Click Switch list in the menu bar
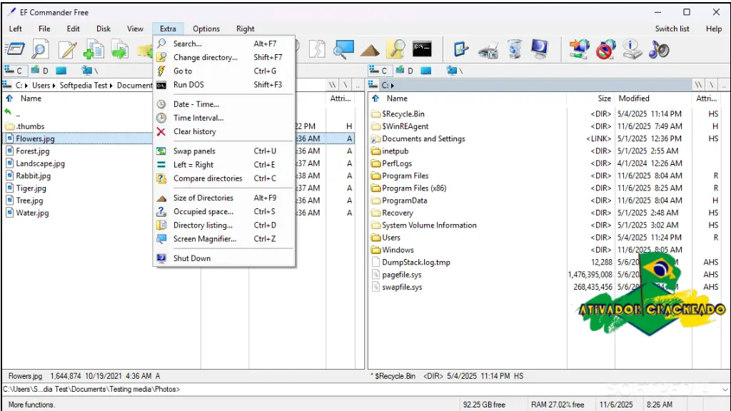The width and height of the screenshot is (731, 411). (x=672, y=29)
